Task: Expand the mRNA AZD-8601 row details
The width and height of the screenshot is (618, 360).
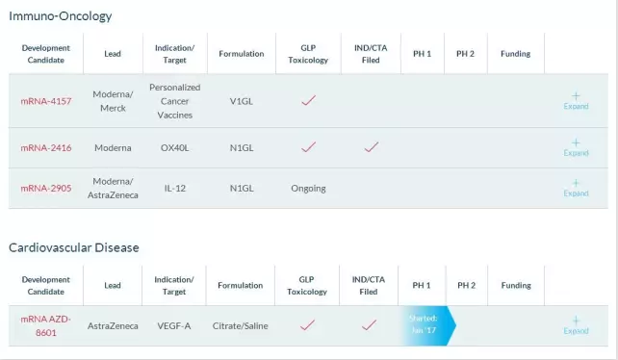Action: (576, 325)
